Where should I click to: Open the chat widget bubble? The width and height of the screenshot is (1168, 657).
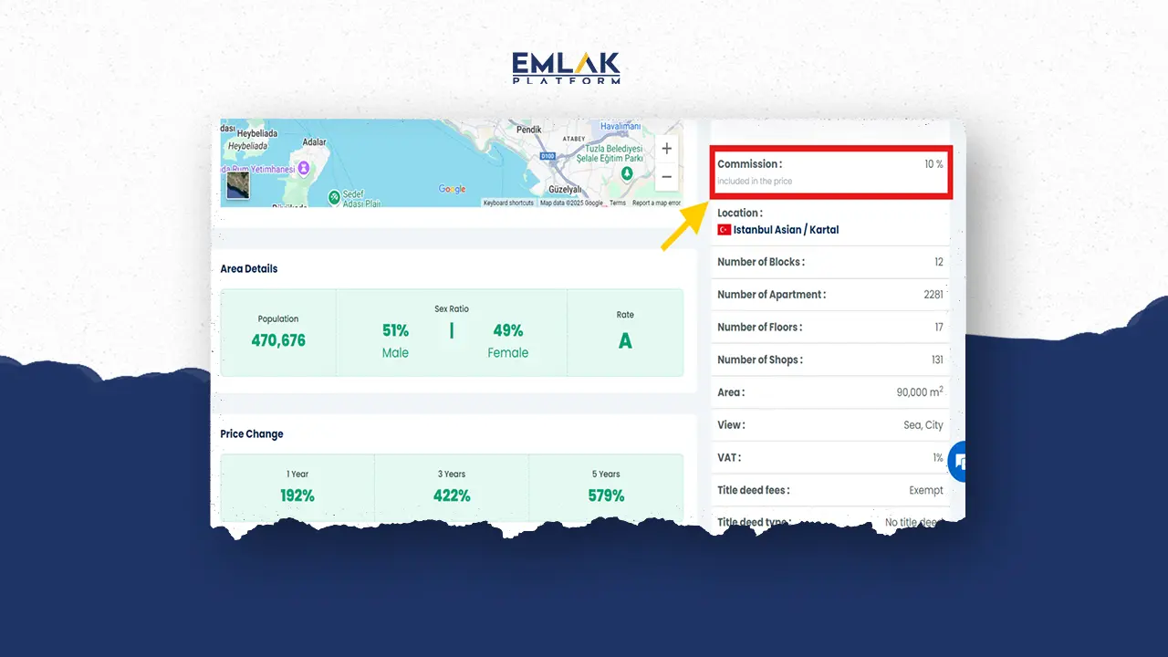(957, 462)
